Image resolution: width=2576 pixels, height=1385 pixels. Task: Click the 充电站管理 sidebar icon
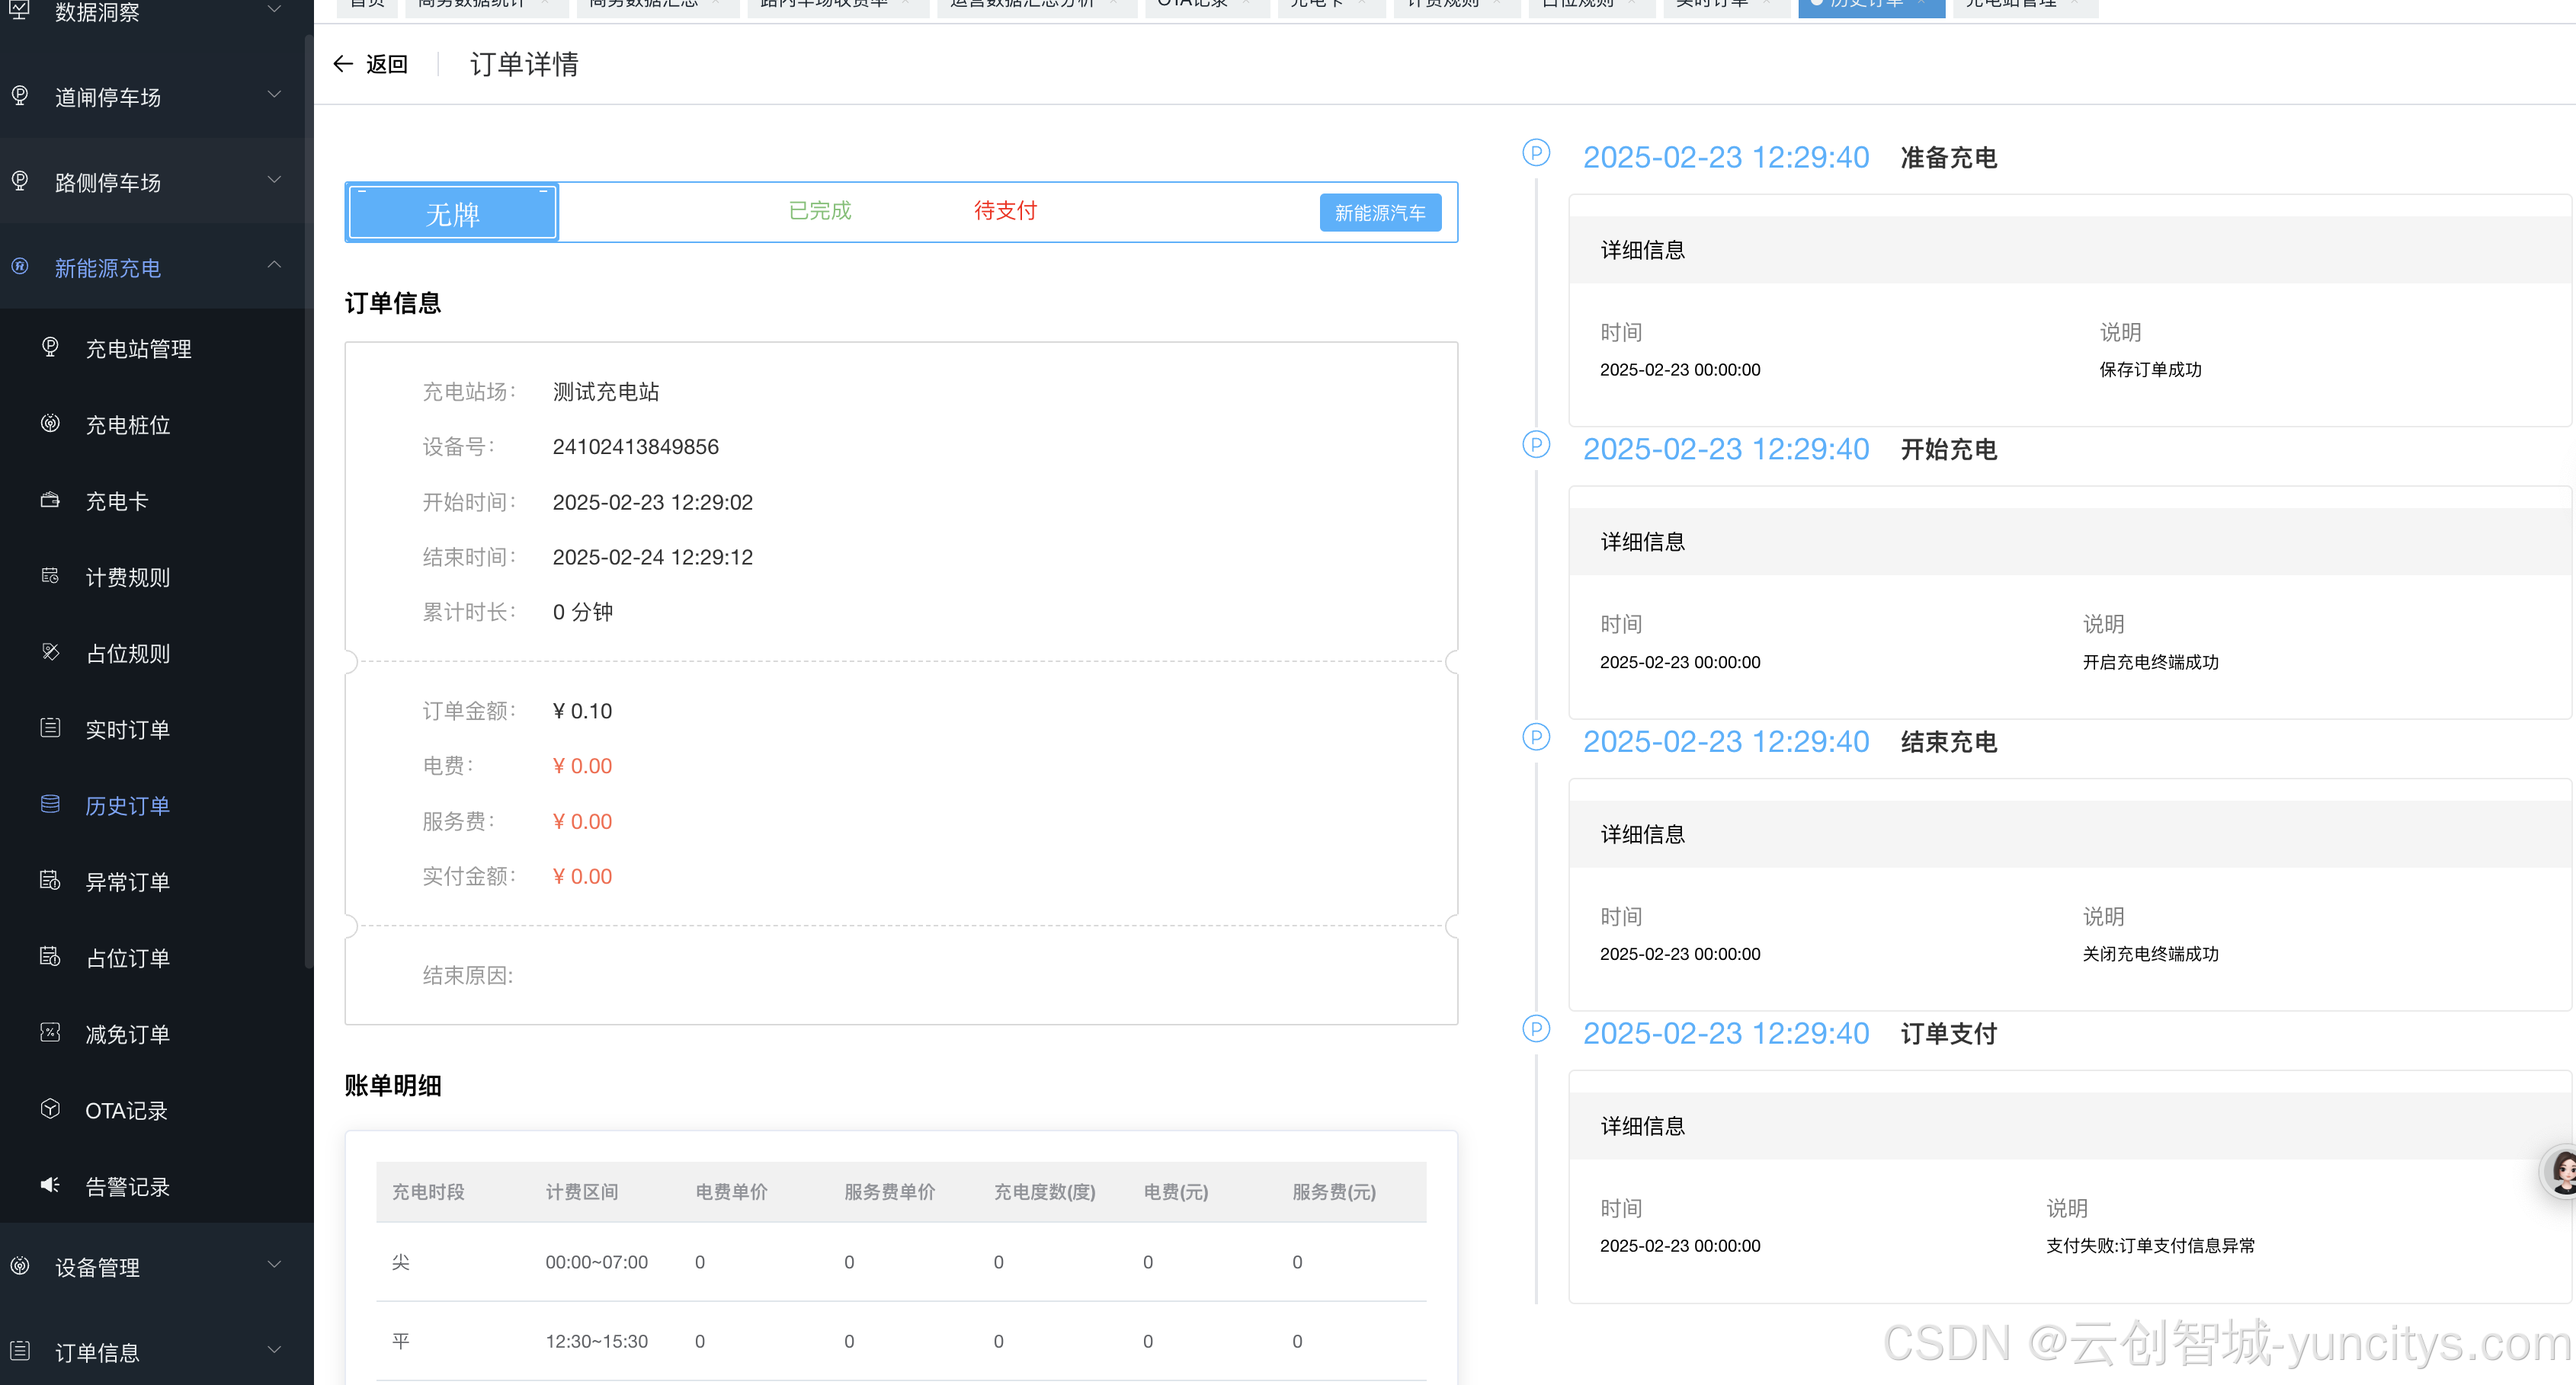coord(50,347)
